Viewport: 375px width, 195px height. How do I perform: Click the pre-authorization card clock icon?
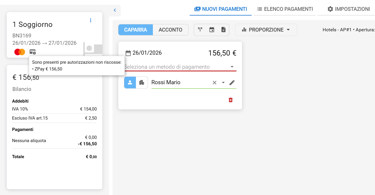(x=32, y=52)
